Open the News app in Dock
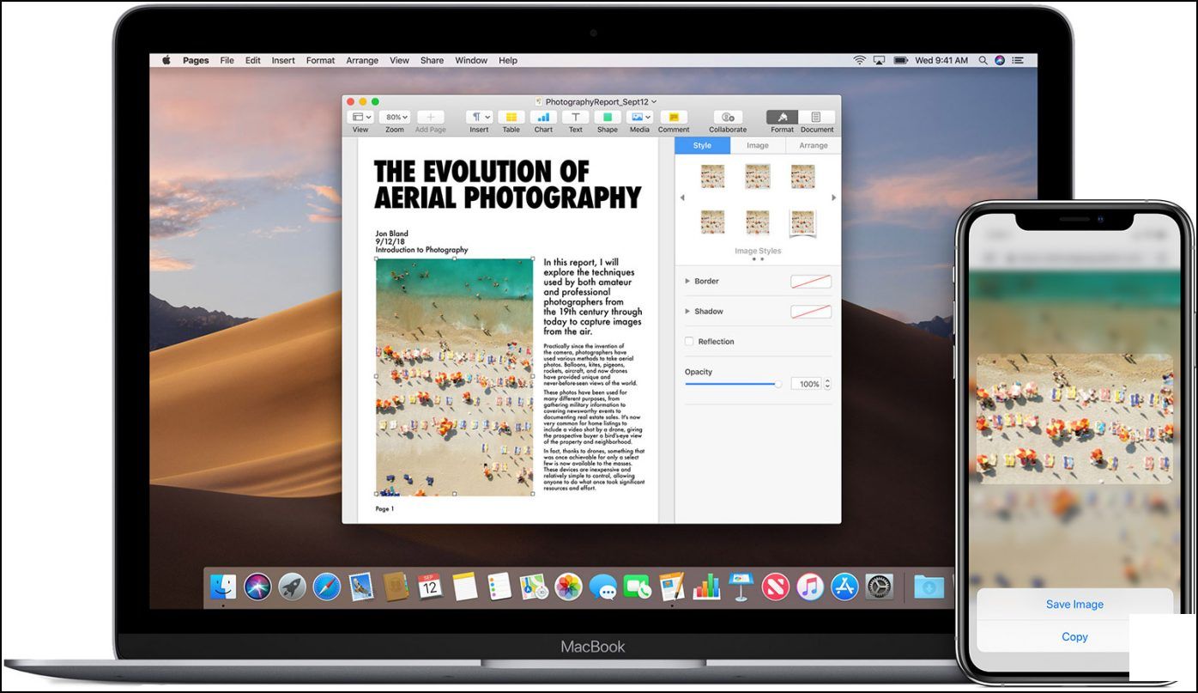 (x=775, y=587)
